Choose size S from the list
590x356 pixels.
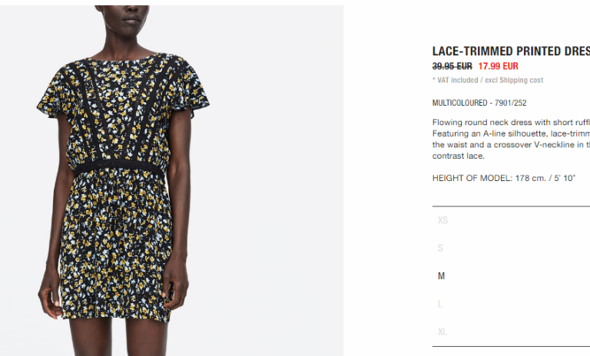click(440, 248)
